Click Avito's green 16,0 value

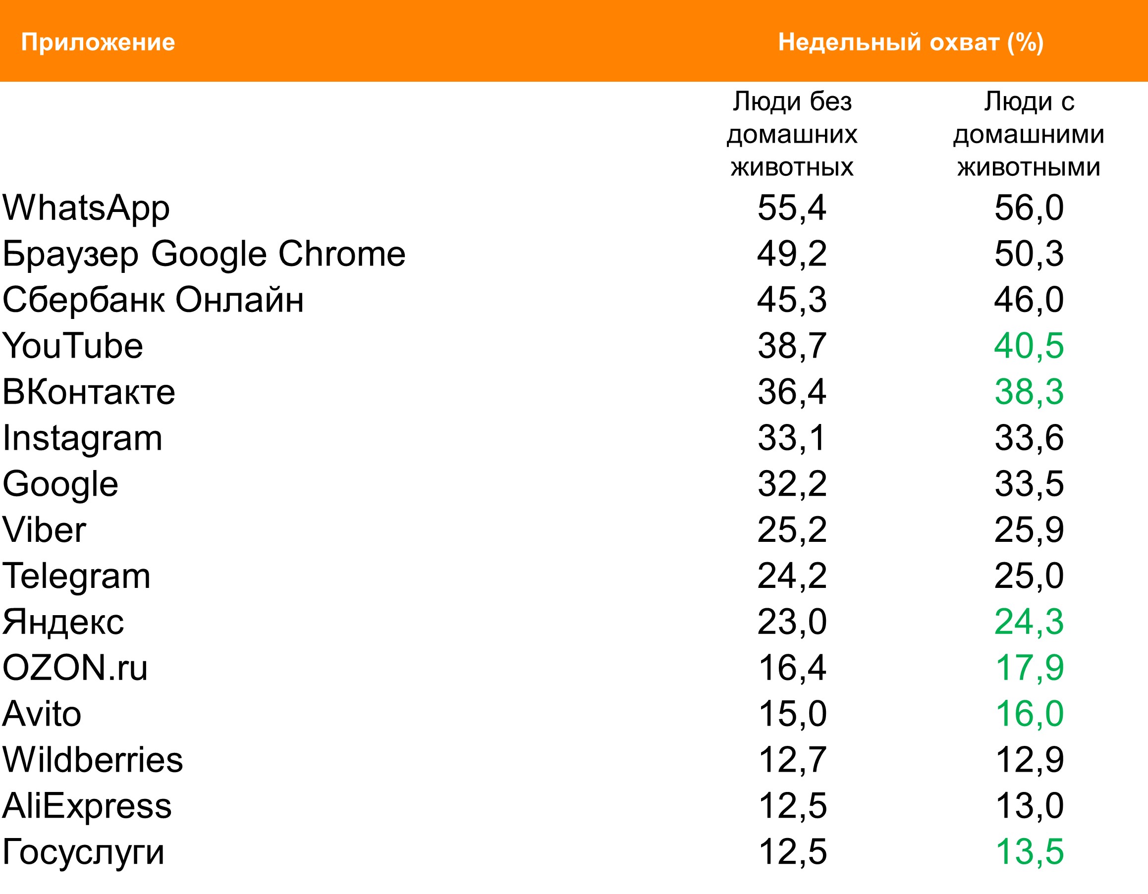[x=1029, y=714]
